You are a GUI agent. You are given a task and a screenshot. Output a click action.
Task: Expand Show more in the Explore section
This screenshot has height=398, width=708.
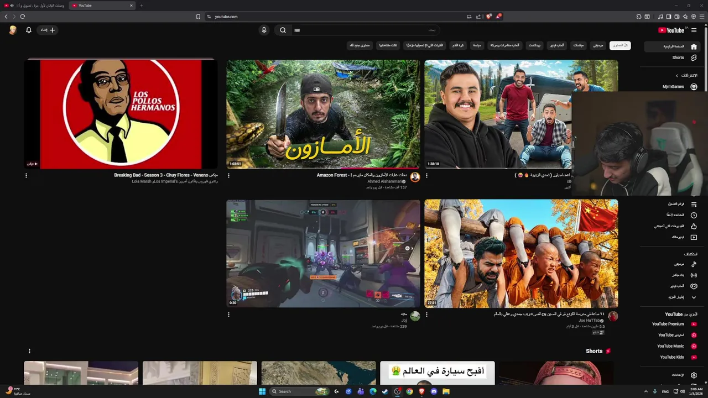673,297
